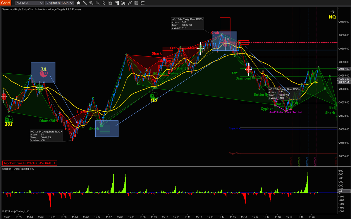
Task: Click the -500 delta axis label
Action: (341, 211)
